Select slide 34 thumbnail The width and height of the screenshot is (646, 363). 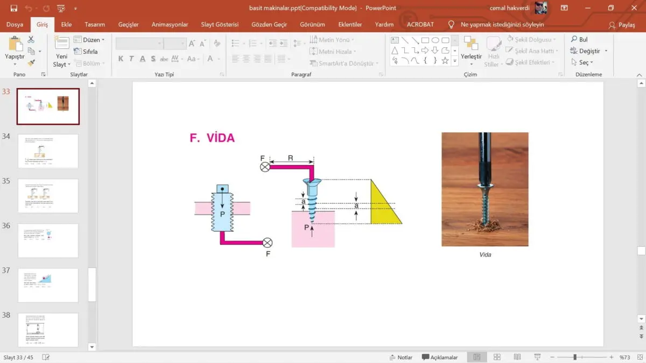pos(48,151)
